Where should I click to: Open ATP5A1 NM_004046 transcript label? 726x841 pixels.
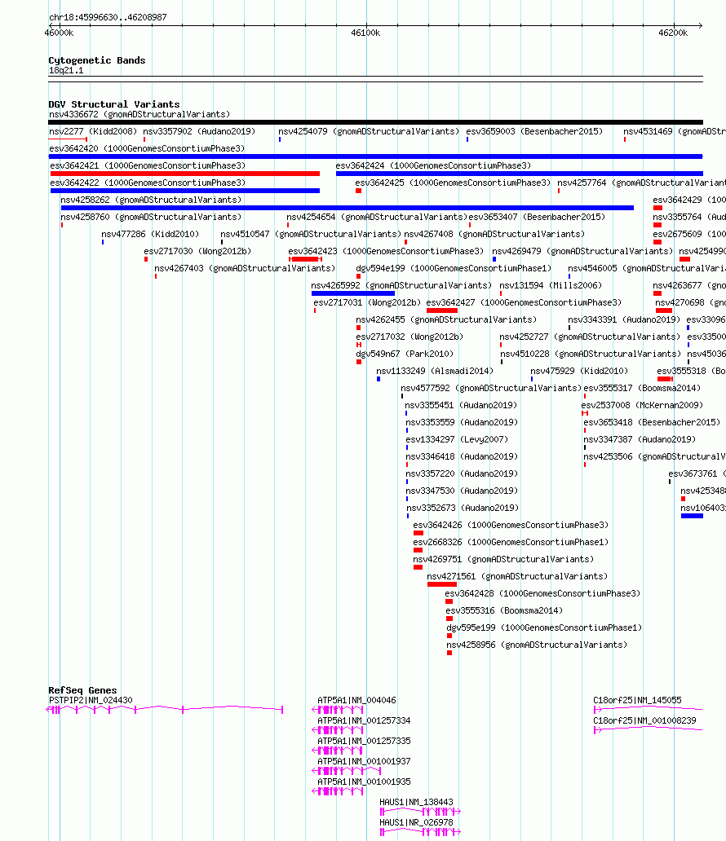point(356,701)
